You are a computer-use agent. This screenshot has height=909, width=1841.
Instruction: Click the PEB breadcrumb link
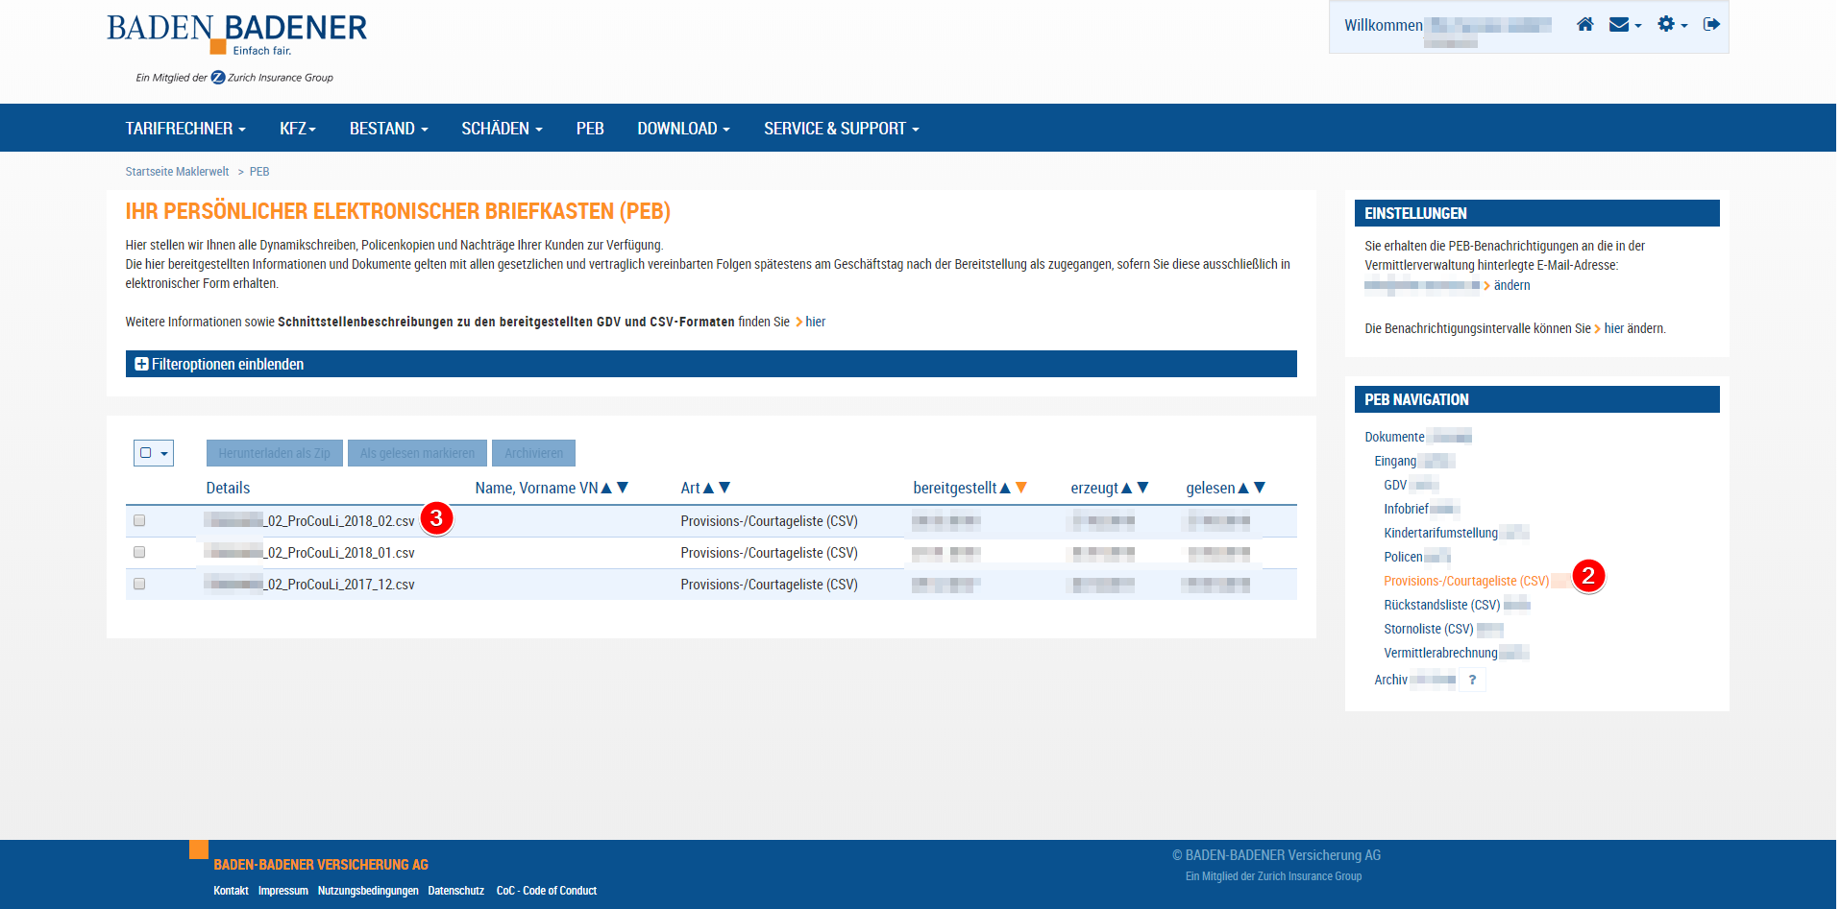259,172
